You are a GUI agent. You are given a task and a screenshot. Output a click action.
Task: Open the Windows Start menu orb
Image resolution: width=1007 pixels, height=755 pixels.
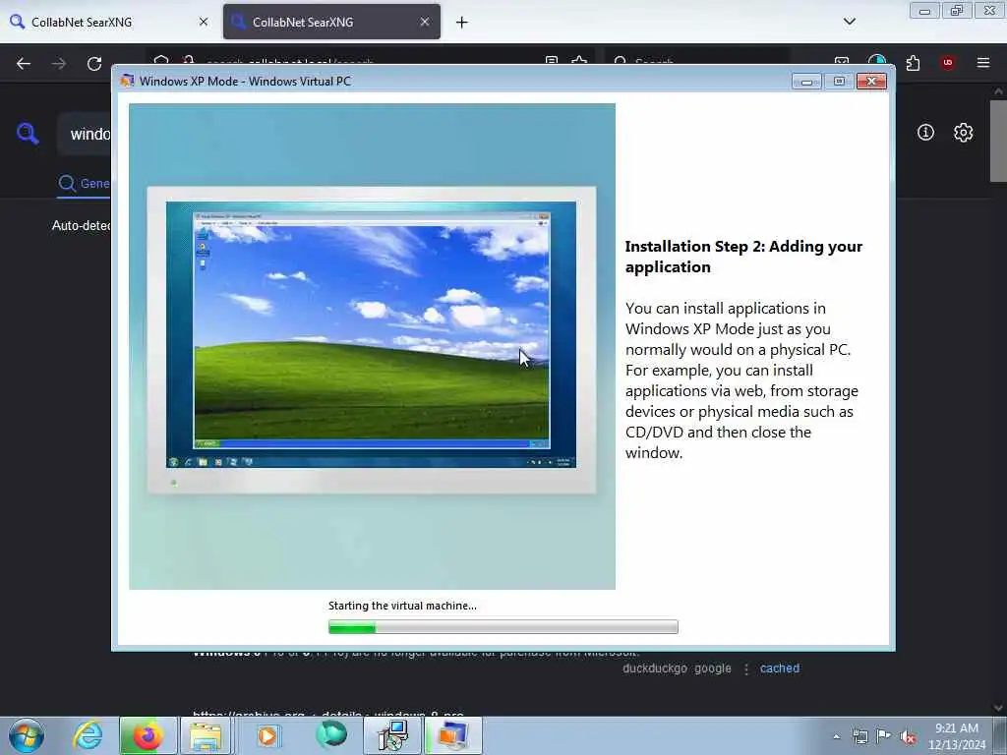tap(27, 735)
